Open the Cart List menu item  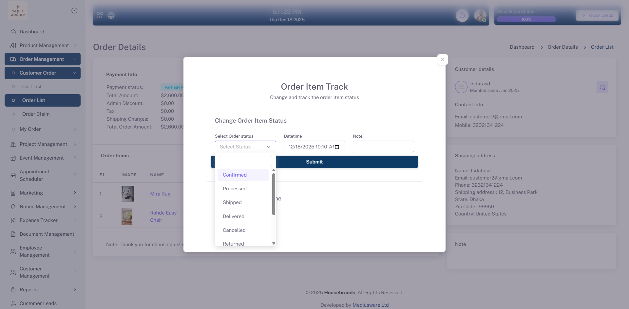pyautogui.click(x=32, y=87)
